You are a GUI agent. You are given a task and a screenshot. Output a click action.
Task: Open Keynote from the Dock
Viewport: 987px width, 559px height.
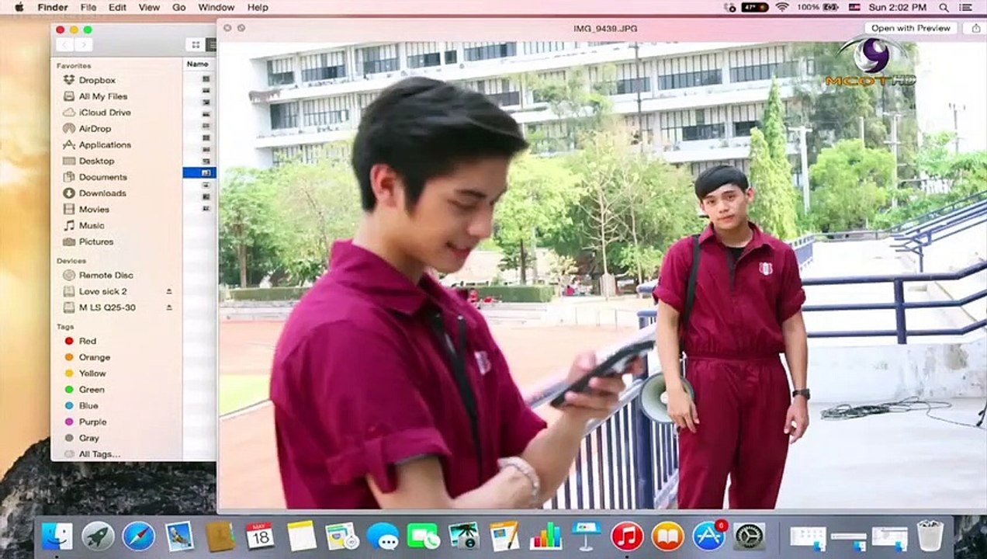(587, 536)
